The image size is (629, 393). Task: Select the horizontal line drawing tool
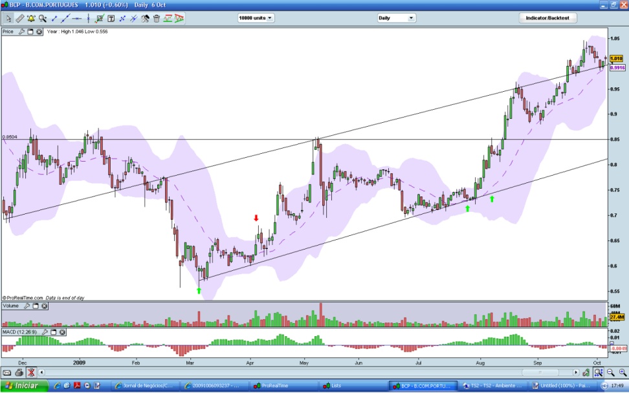[x=76, y=19]
